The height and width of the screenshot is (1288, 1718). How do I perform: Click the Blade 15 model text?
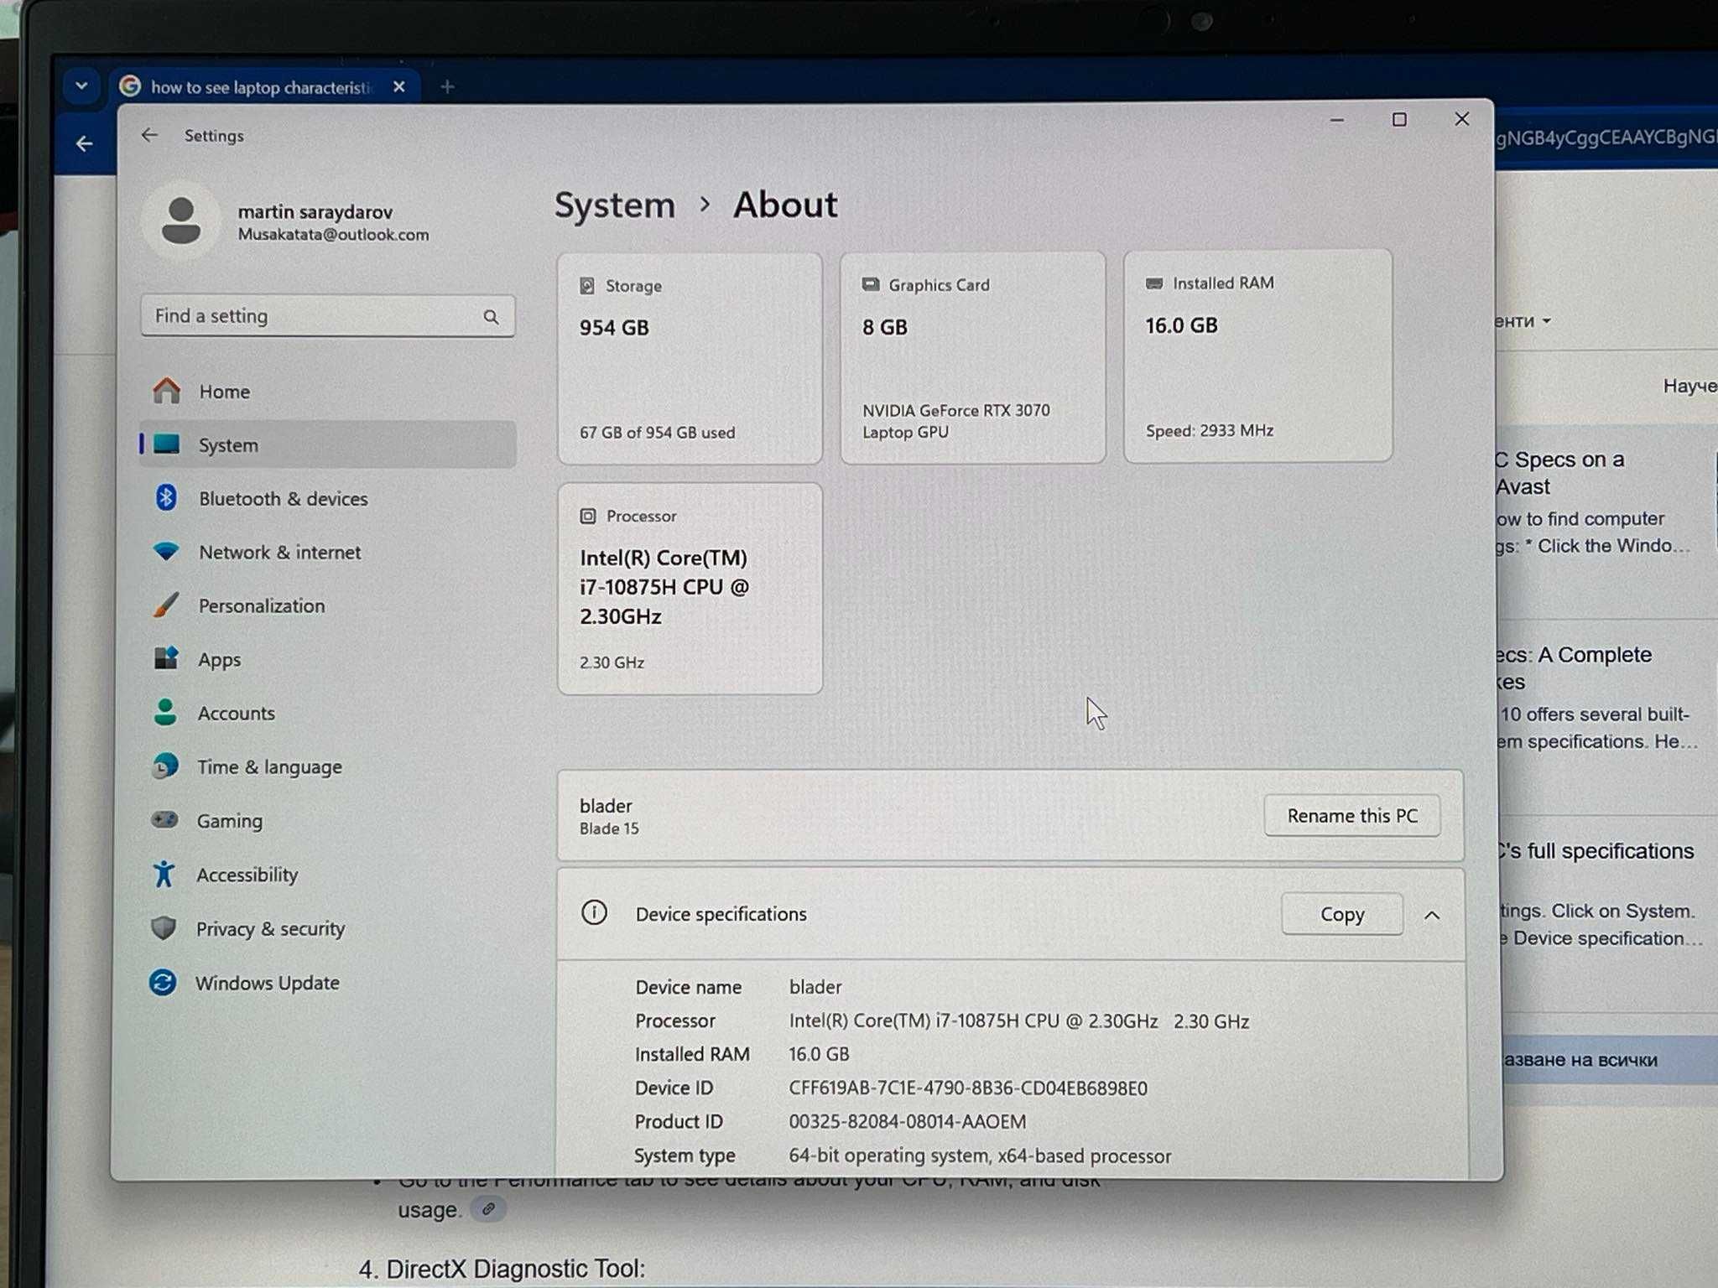click(x=609, y=828)
